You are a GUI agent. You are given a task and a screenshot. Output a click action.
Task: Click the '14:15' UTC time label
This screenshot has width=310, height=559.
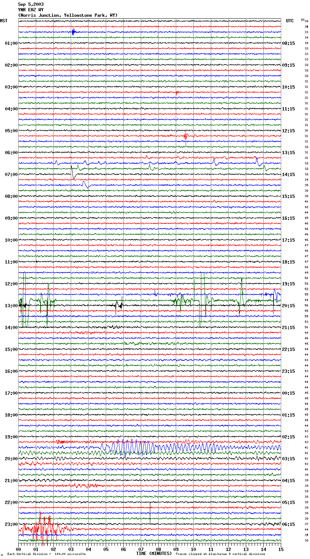tap(288, 175)
